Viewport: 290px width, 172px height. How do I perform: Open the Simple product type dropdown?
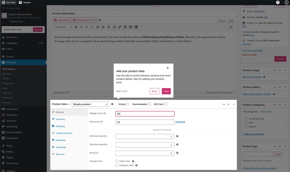tap(90, 104)
